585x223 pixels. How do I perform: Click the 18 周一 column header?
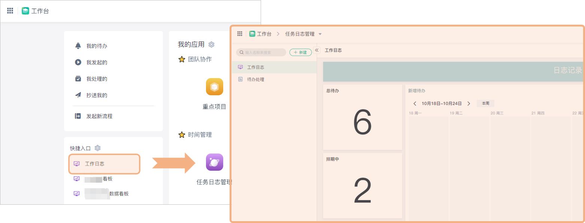[415, 113]
